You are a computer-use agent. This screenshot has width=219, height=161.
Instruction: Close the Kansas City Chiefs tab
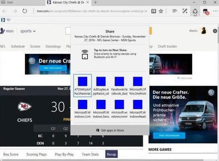(88, 2)
